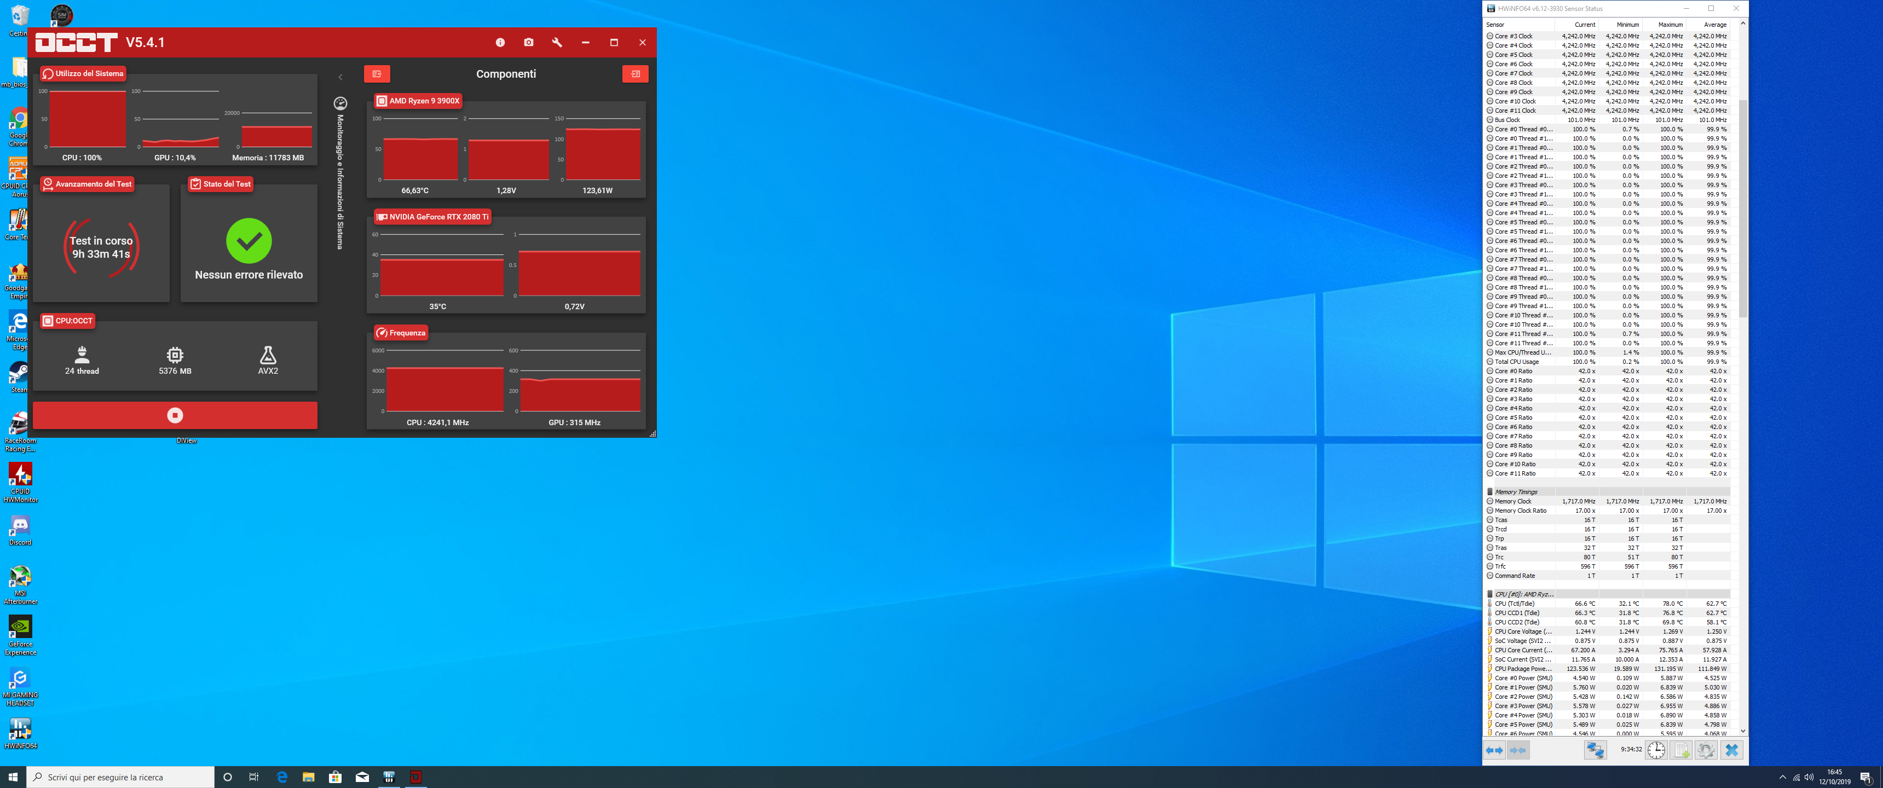Open MSI Afterburner desktop shortcut

(x=20, y=584)
